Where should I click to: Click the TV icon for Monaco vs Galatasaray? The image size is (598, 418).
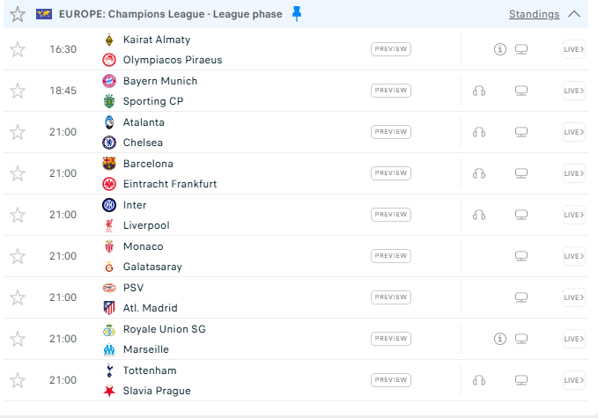tap(521, 256)
